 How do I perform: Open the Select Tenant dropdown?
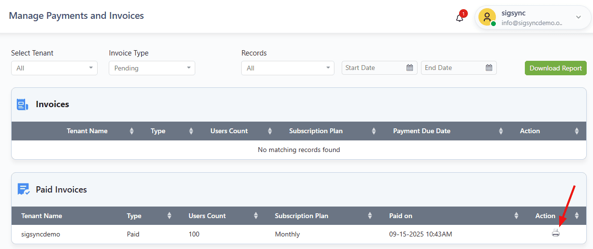point(54,68)
